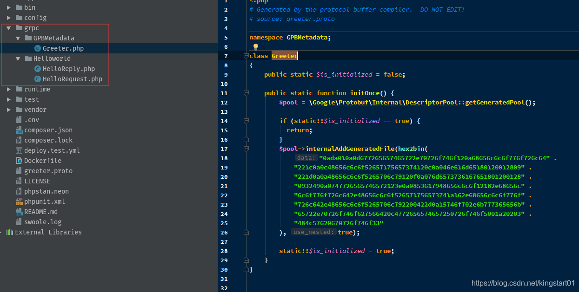The image size is (579, 292).
Task: Click the getGeneratedPool method call
Action: pos(494,102)
